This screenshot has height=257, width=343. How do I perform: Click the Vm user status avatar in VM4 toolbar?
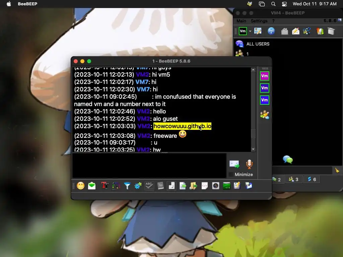[x=243, y=31]
